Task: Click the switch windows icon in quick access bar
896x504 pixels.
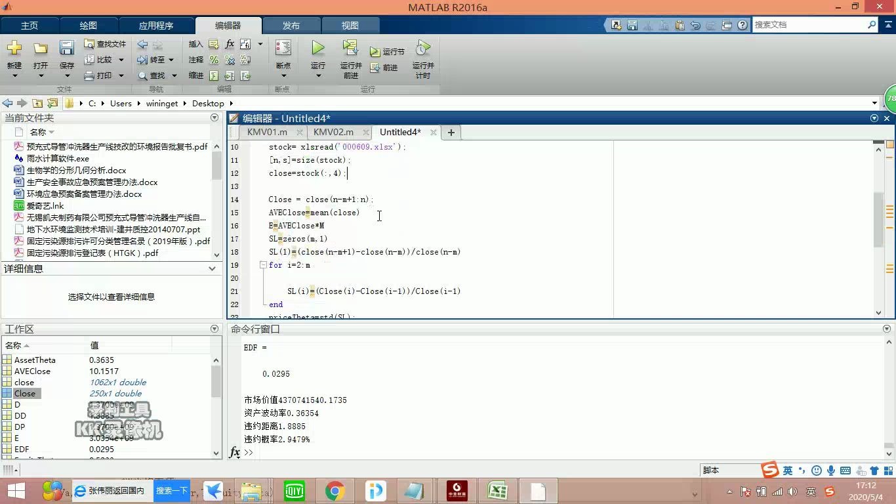Action: [727, 25]
